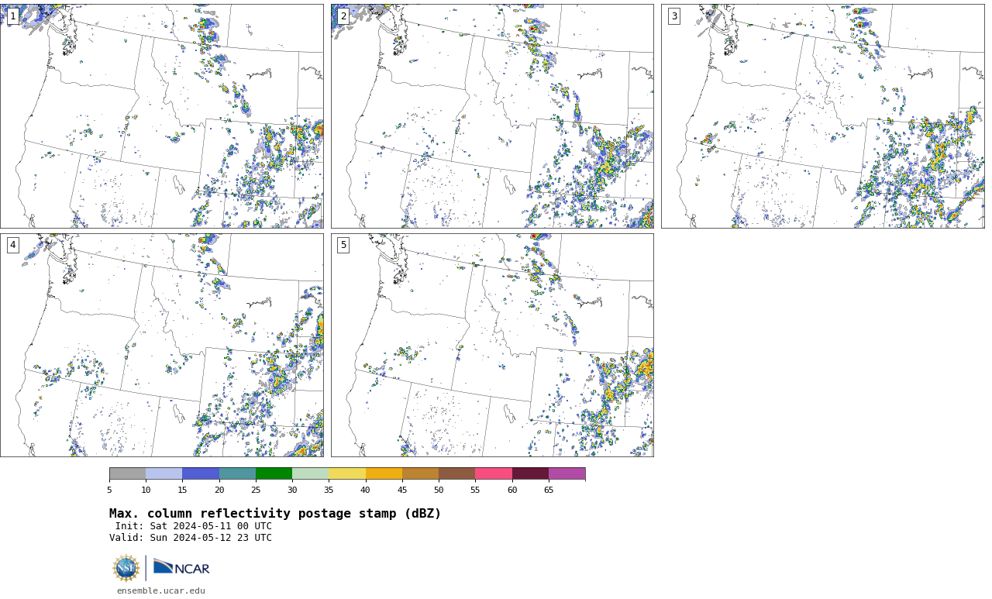Viewport: 992px width, 599px height.
Task: Click the colorbar tick label 5
Action: tap(109, 490)
